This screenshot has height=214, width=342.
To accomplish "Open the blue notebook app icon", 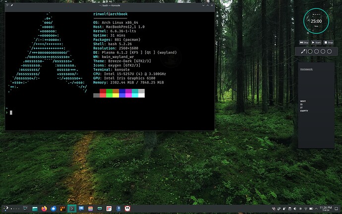I will tap(118, 209).
